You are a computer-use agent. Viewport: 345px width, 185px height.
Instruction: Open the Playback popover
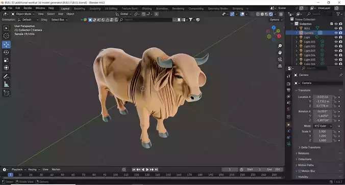click(x=18, y=169)
